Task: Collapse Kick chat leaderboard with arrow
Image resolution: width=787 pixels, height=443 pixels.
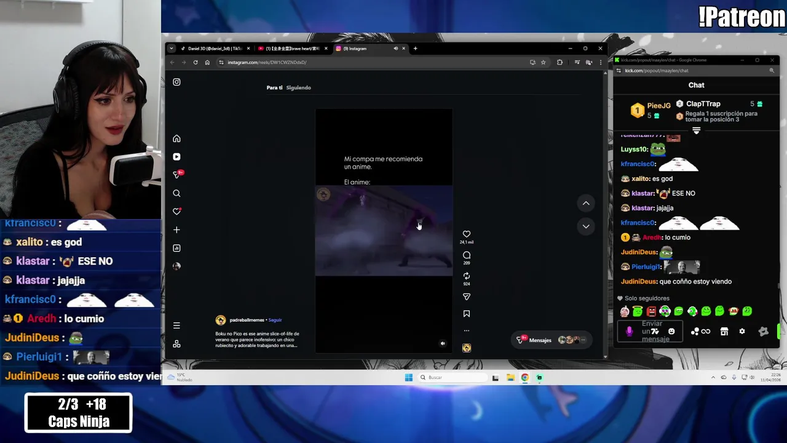Action: [697, 130]
